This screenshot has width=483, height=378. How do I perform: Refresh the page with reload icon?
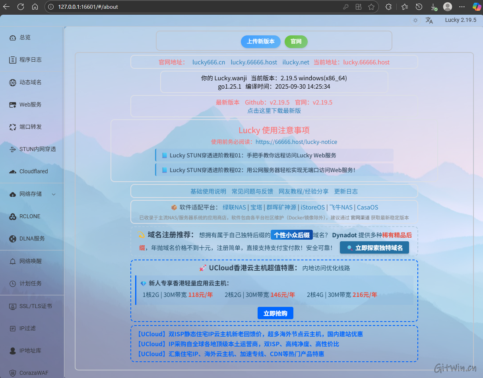pyautogui.click(x=21, y=7)
